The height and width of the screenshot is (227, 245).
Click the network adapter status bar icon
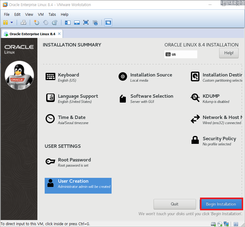click(x=226, y=224)
